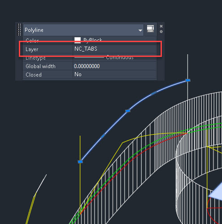
Task: Click the Continuous linetype value
Action: (120, 57)
